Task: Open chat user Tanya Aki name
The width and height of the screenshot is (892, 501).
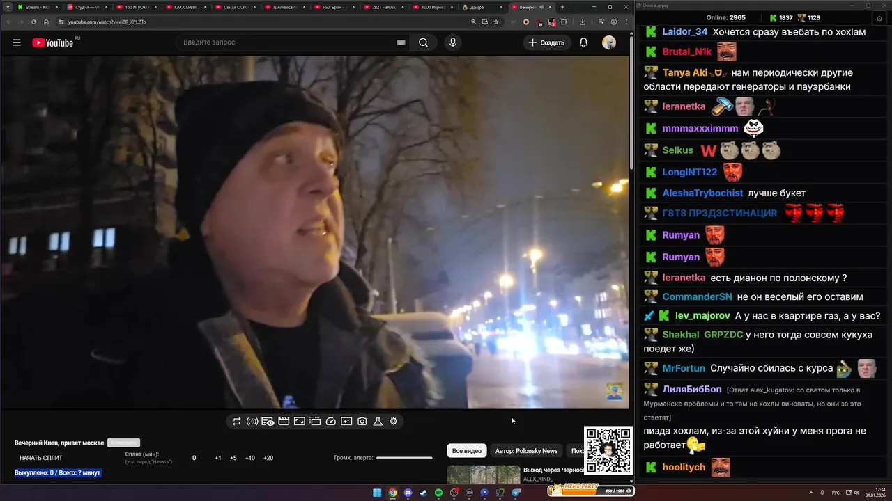Action: click(x=685, y=72)
